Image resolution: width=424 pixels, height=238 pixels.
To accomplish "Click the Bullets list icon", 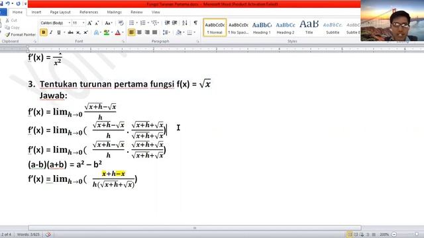I will (x=131, y=22).
